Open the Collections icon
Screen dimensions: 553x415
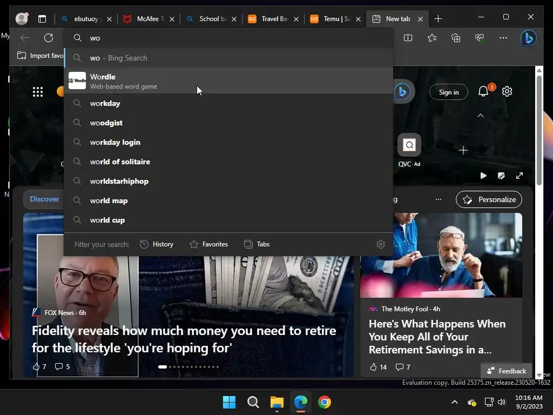[x=456, y=38]
